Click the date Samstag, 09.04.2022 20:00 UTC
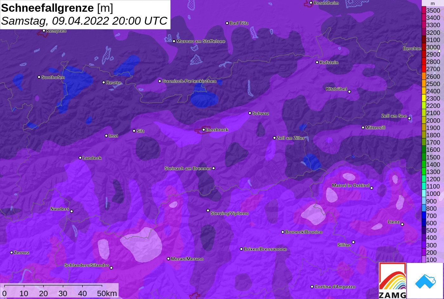Viewport: 444px width, 299px height. (84, 21)
